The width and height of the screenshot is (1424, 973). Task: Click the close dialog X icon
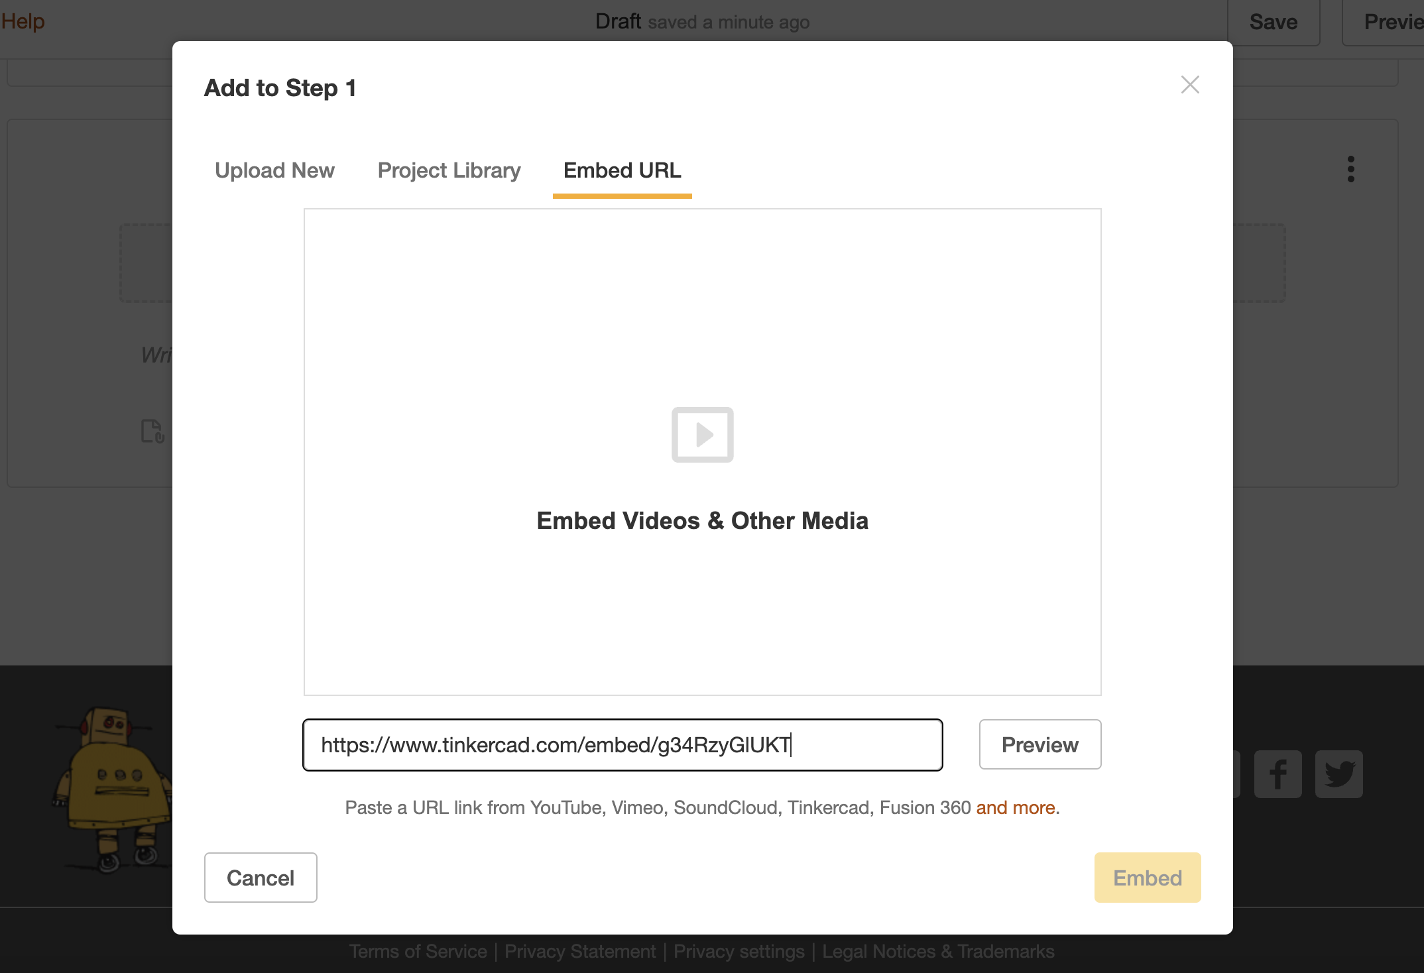(x=1189, y=84)
